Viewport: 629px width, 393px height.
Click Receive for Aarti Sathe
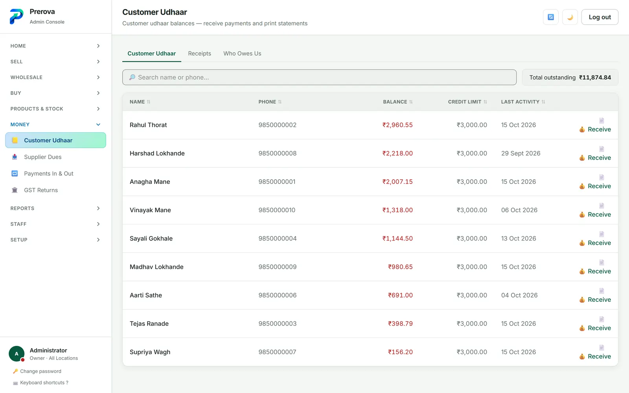(595, 299)
